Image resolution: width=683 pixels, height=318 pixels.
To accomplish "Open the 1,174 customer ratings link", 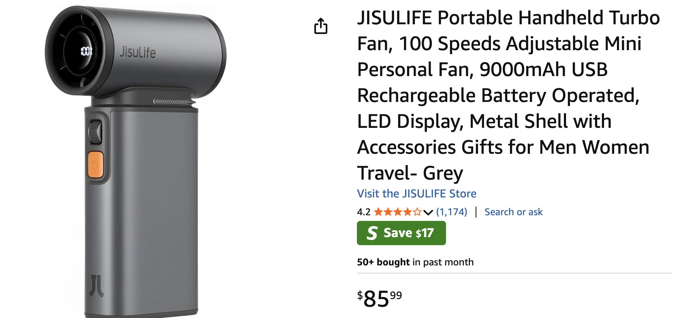I will [452, 212].
